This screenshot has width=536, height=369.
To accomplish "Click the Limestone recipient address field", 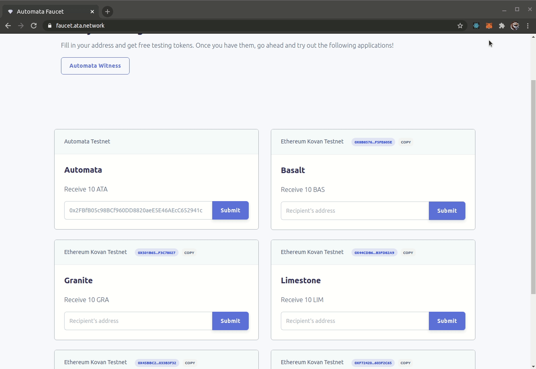I will [355, 321].
